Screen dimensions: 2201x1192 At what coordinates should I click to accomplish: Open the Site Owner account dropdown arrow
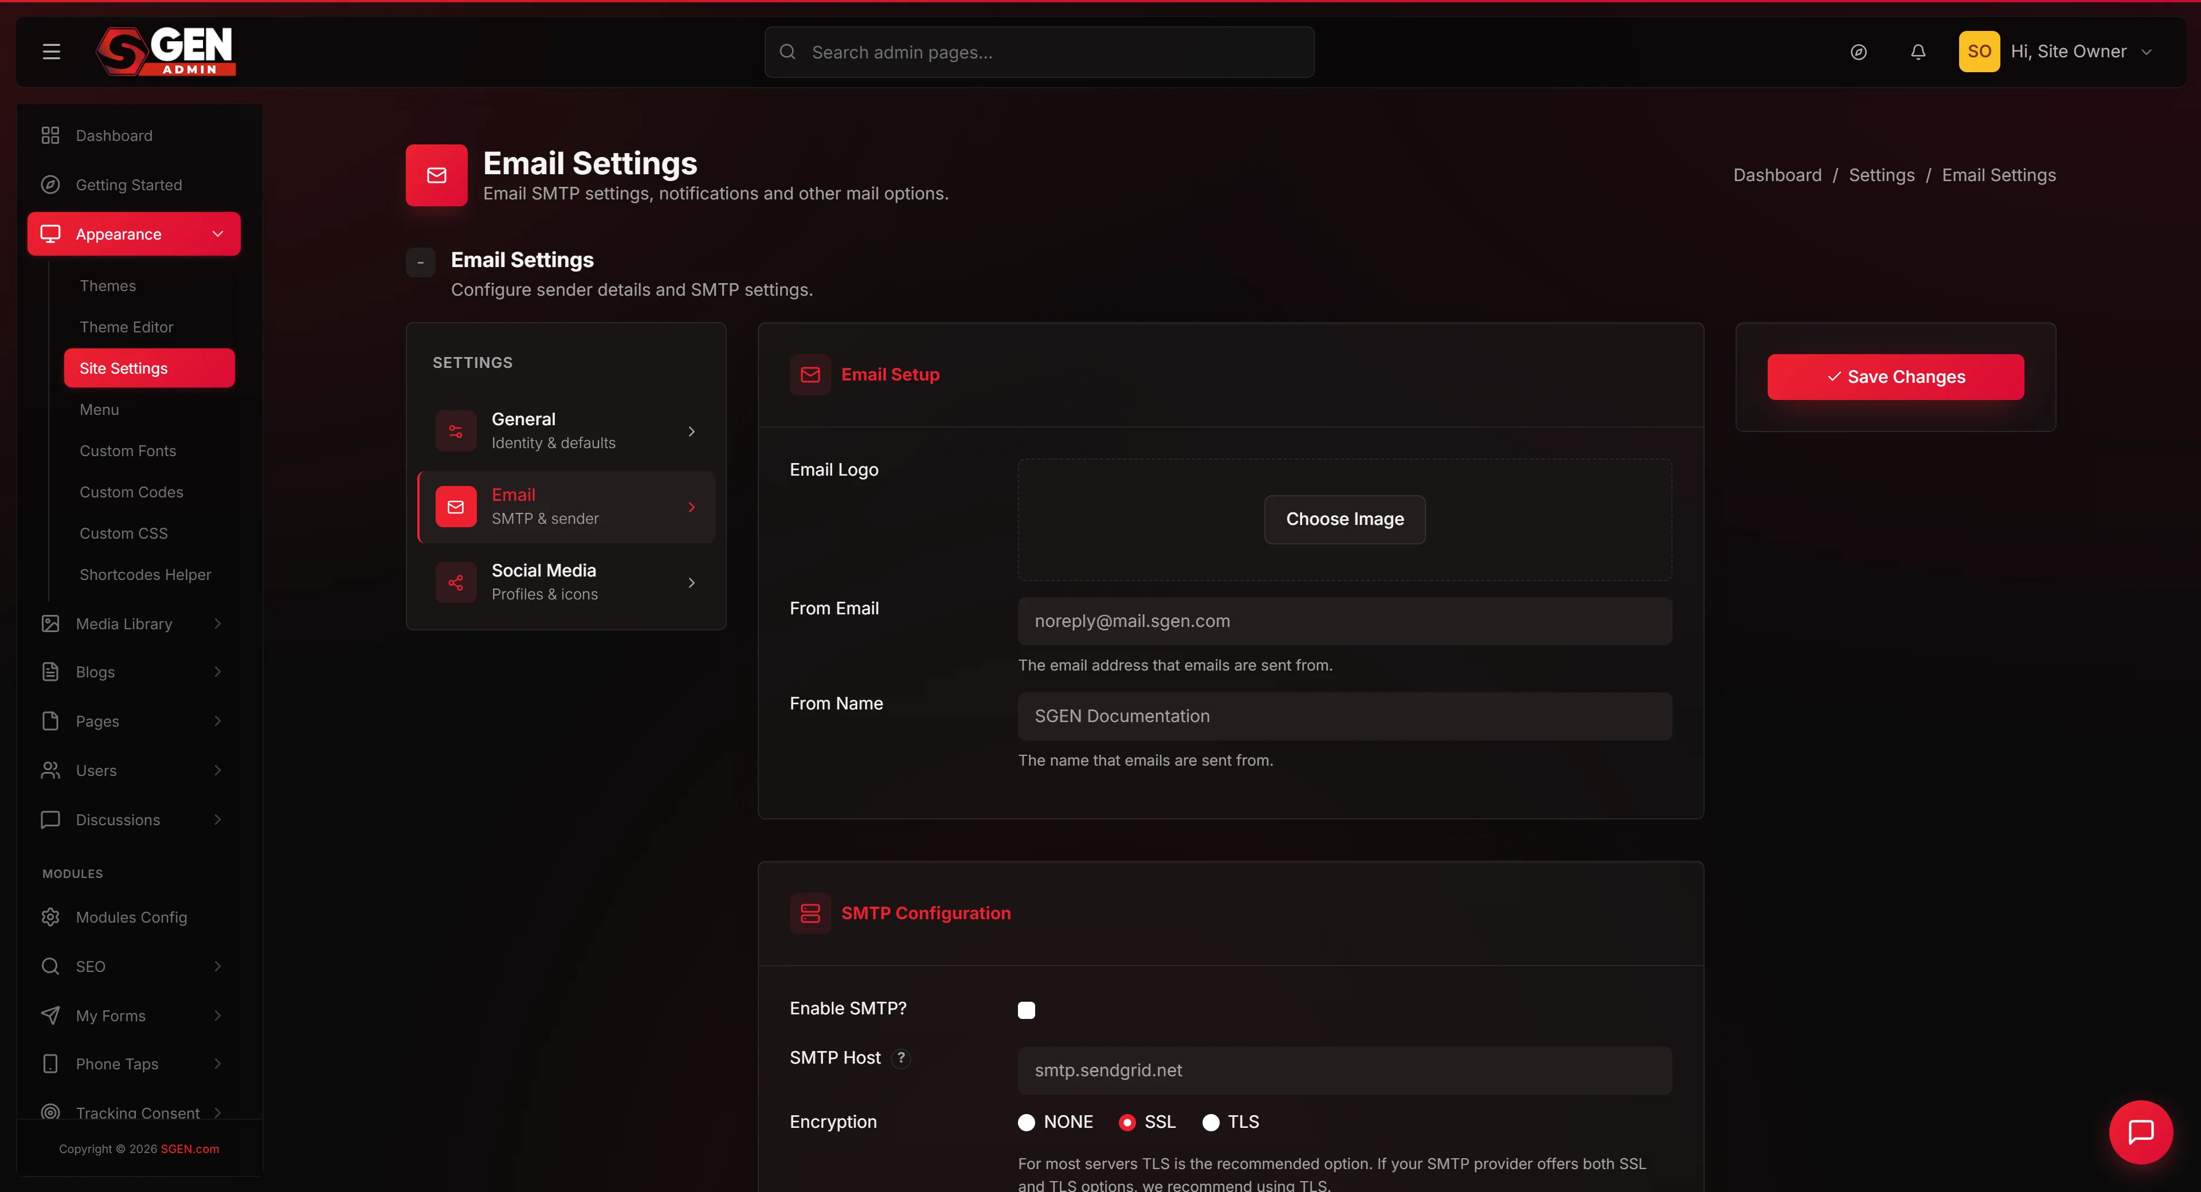click(x=2147, y=52)
